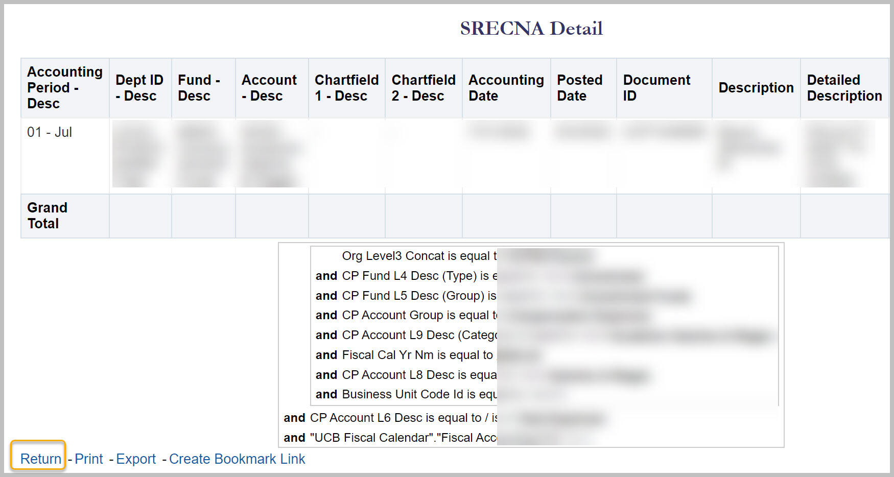Click the Detailed Description column header

click(844, 87)
